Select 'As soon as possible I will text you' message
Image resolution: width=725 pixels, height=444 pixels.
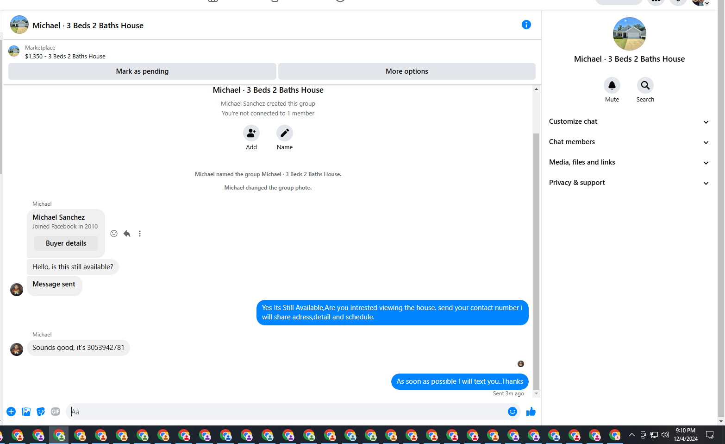tap(460, 381)
